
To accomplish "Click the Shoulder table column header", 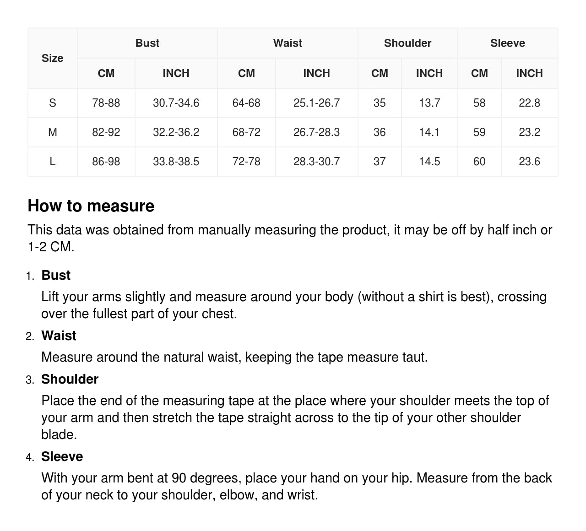I will click(407, 43).
